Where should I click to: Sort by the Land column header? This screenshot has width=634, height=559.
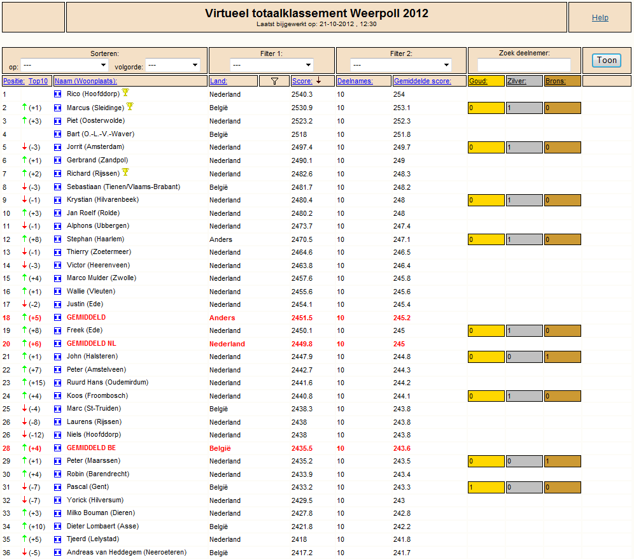pyautogui.click(x=218, y=81)
